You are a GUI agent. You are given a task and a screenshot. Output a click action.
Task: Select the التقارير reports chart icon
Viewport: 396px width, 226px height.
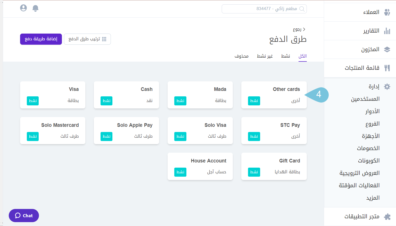pyautogui.click(x=387, y=31)
